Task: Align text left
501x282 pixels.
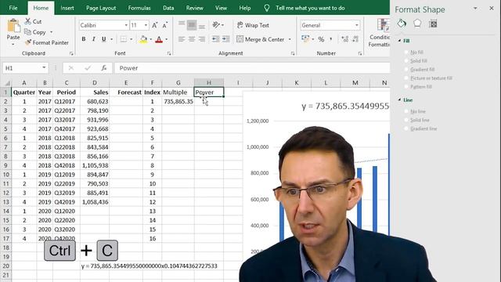Action: click(x=182, y=39)
